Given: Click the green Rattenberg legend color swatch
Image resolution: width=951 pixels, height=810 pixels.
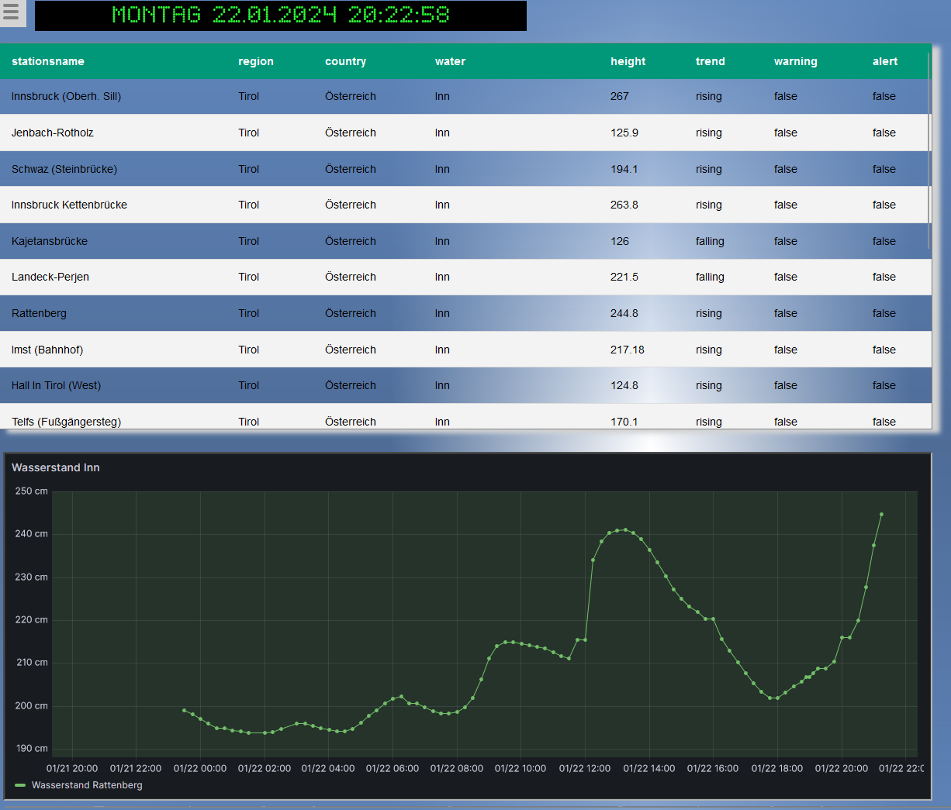Looking at the screenshot, I should point(20,785).
